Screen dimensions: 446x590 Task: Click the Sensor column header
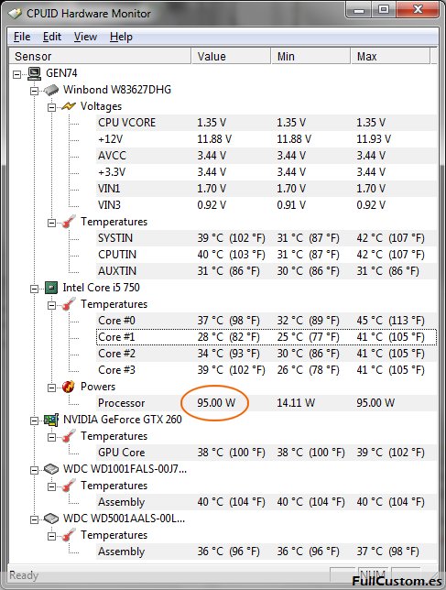100,57
